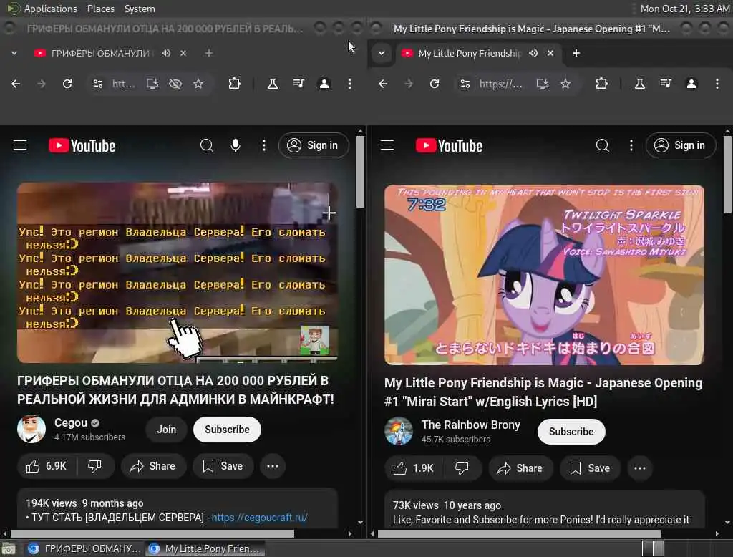Dislike the My Little Pony video
The width and height of the screenshot is (733, 557).
pyautogui.click(x=462, y=468)
